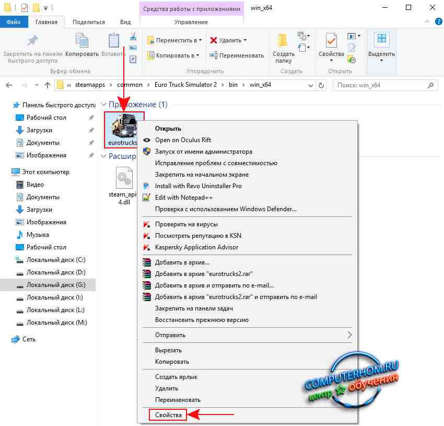Select the steam_api64.dll file icon
The width and height of the screenshot is (444, 426).
(123, 180)
